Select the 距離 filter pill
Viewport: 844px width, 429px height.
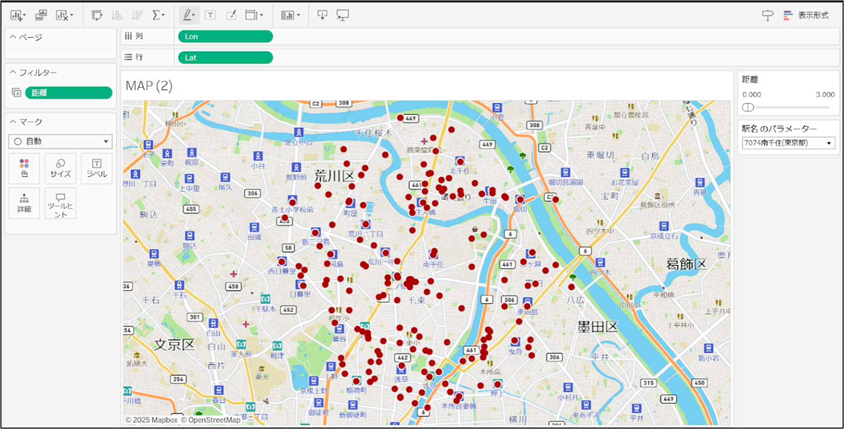[69, 93]
